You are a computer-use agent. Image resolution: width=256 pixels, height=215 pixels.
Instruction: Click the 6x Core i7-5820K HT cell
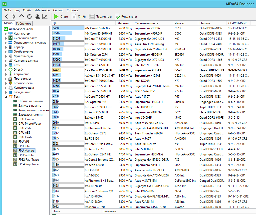[98, 39]
